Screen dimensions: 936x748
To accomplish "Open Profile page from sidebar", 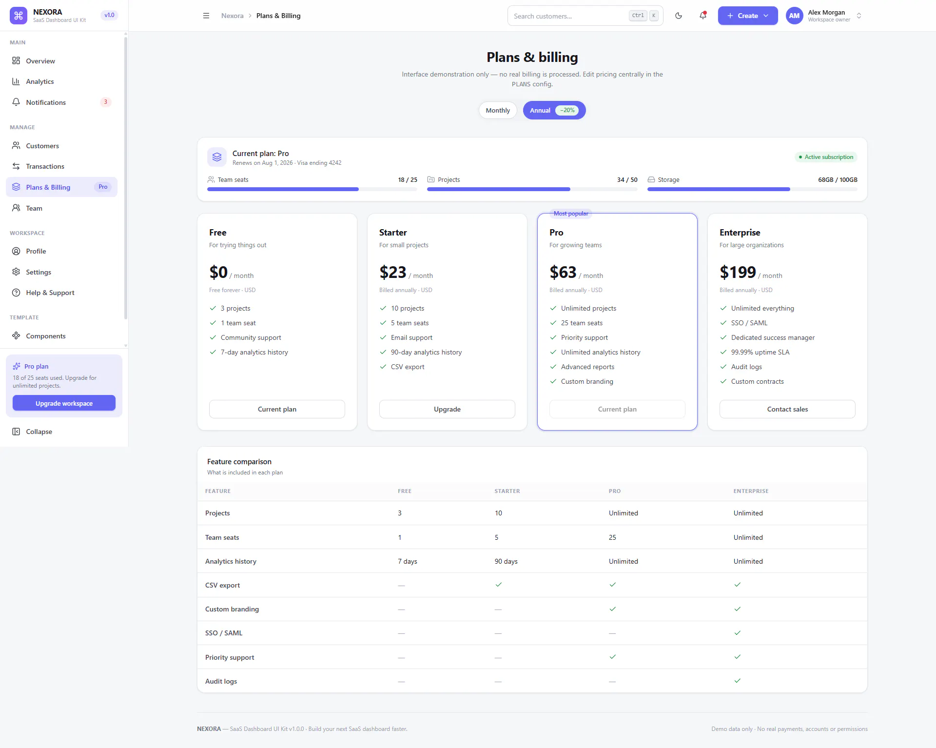I will tap(61, 251).
